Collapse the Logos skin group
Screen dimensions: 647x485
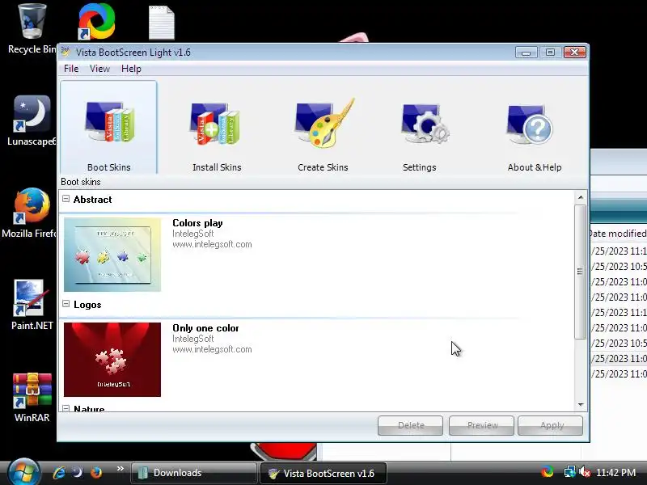point(66,304)
